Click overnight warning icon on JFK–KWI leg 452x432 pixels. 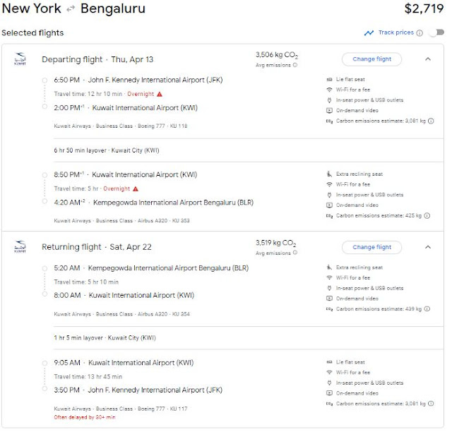160,95
